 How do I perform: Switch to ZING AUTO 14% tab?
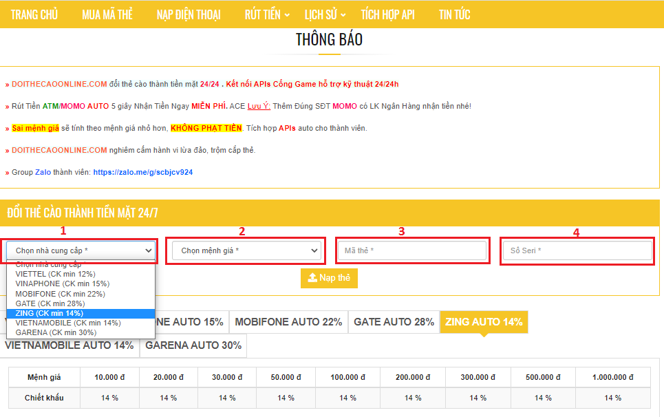(484, 322)
